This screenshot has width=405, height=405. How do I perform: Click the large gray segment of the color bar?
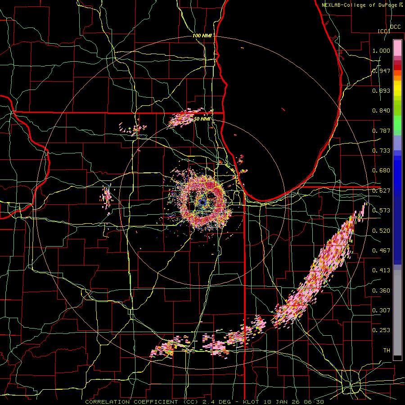[397, 313]
